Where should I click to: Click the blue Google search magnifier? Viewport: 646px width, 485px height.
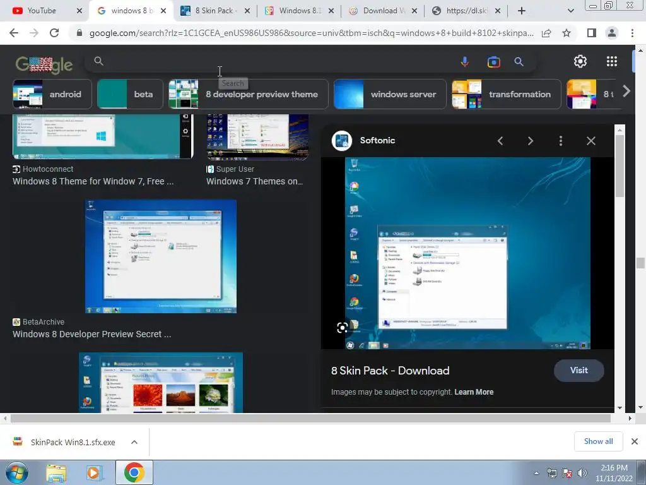tap(519, 62)
